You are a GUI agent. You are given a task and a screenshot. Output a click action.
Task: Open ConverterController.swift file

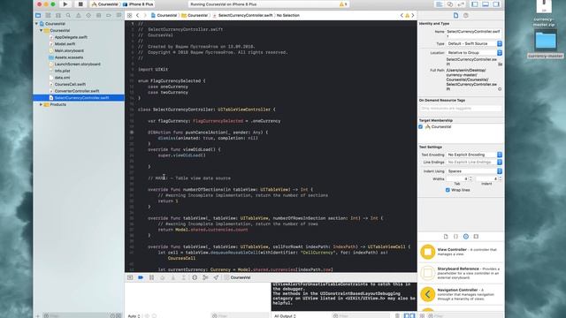77,91
